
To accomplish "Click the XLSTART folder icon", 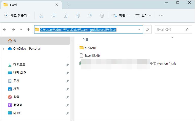I will pyautogui.click(x=82, y=48).
